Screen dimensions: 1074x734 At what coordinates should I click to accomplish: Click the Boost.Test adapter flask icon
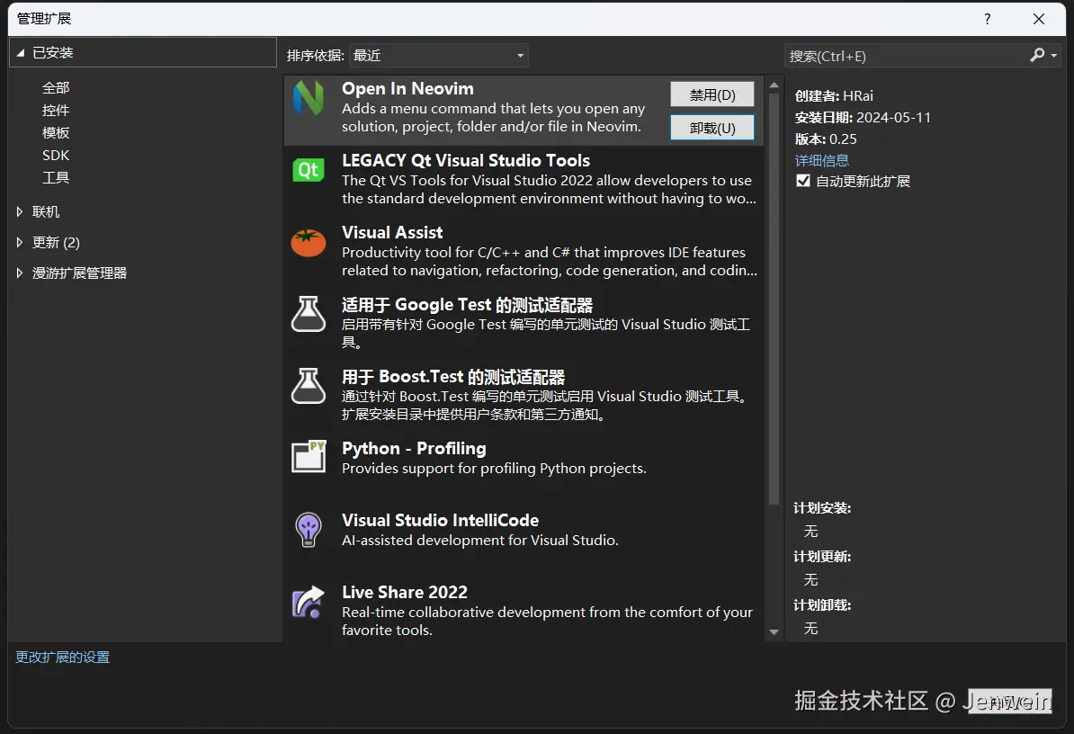tap(309, 386)
